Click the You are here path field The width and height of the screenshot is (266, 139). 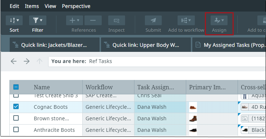click(x=157, y=61)
